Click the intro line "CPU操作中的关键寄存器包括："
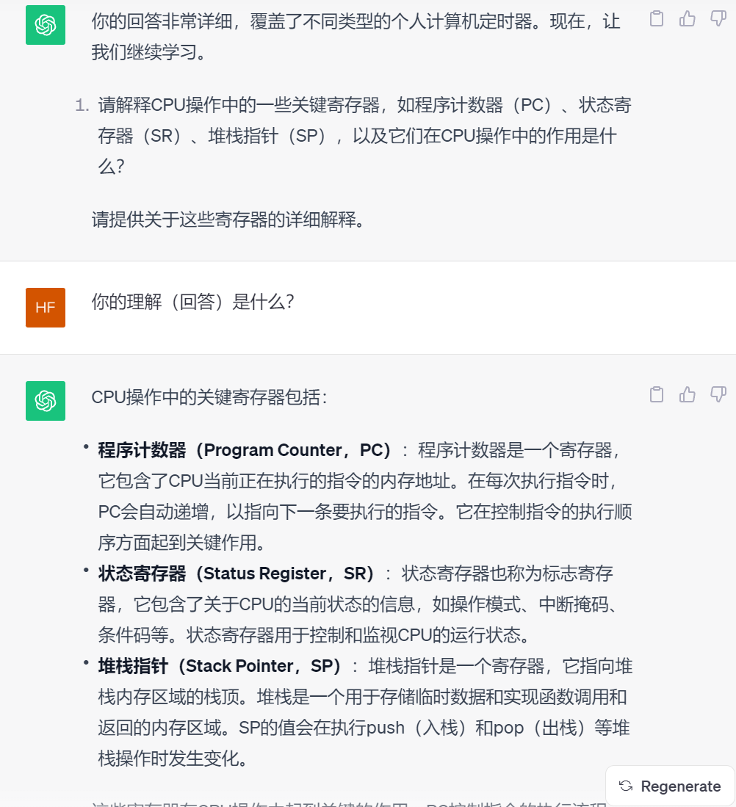 (209, 397)
